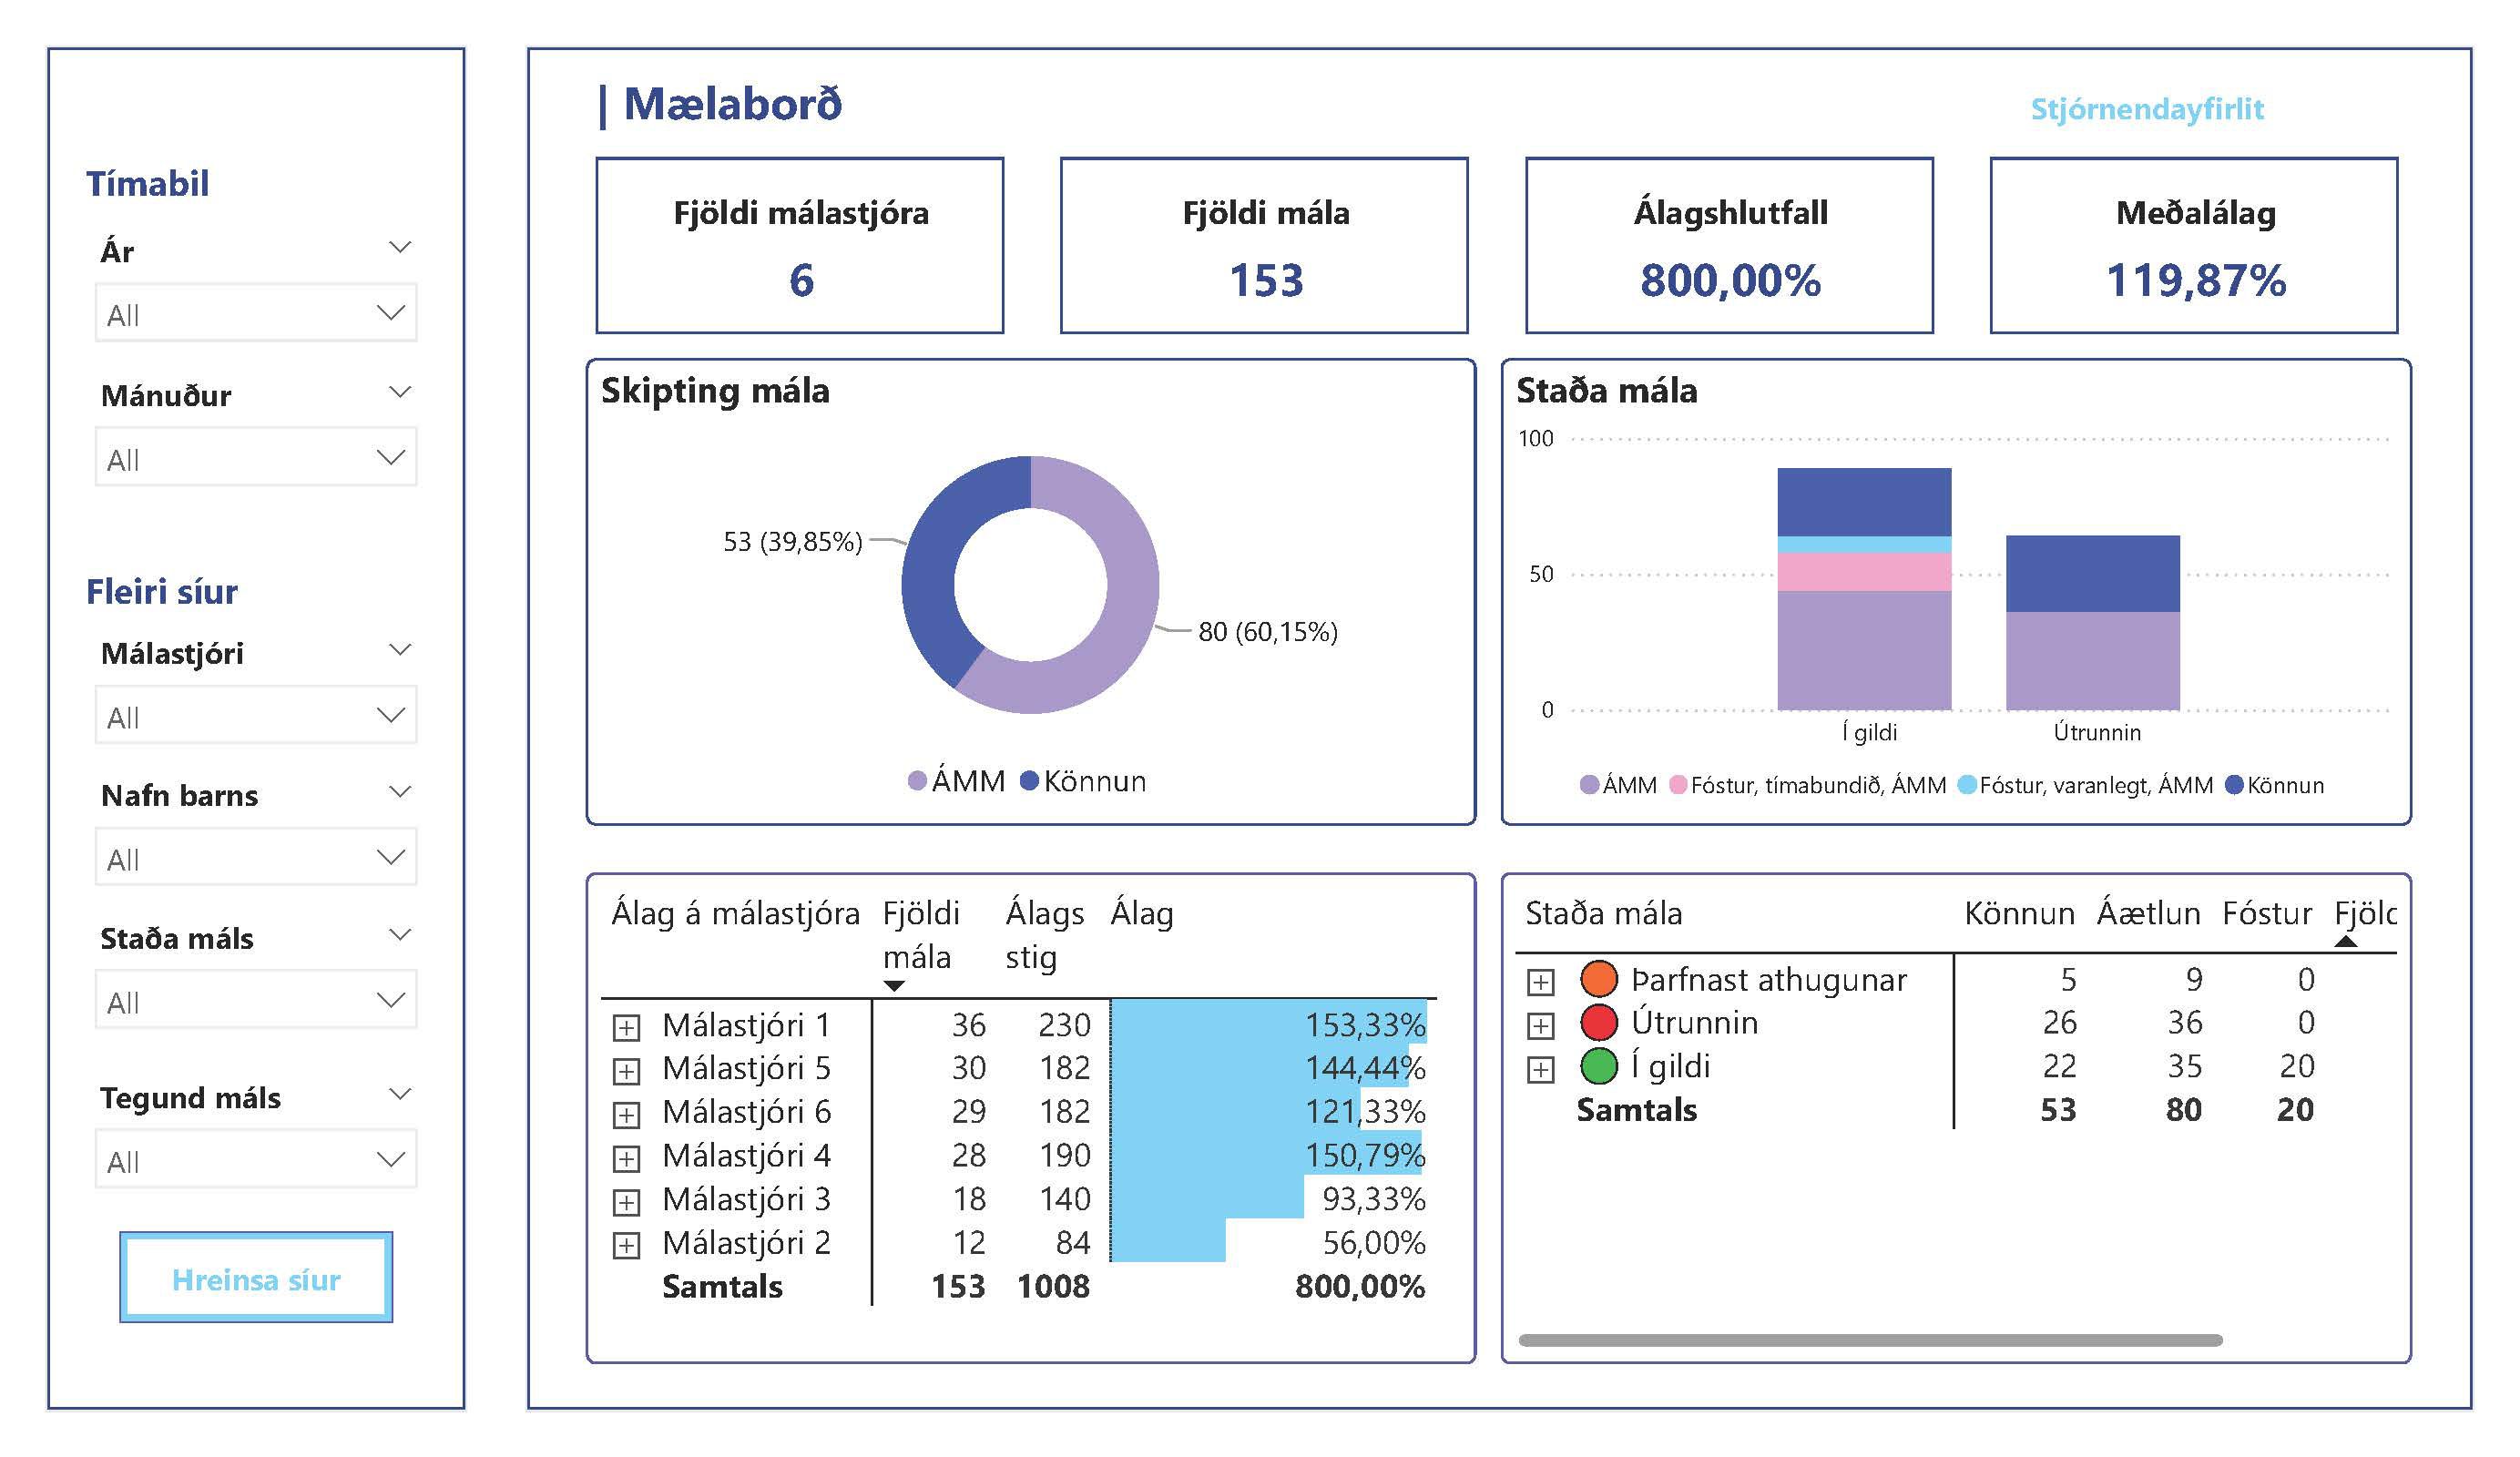Click the Könnun column header
The image size is (2520, 1457).
(2018, 913)
